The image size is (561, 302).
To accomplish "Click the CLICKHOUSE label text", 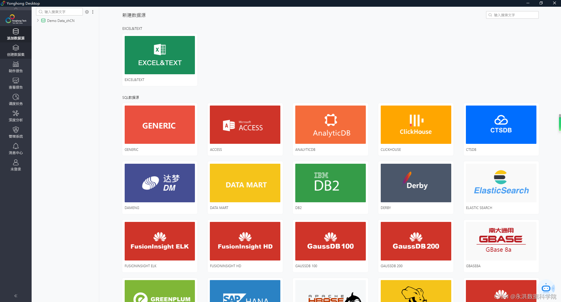I will (x=391, y=150).
